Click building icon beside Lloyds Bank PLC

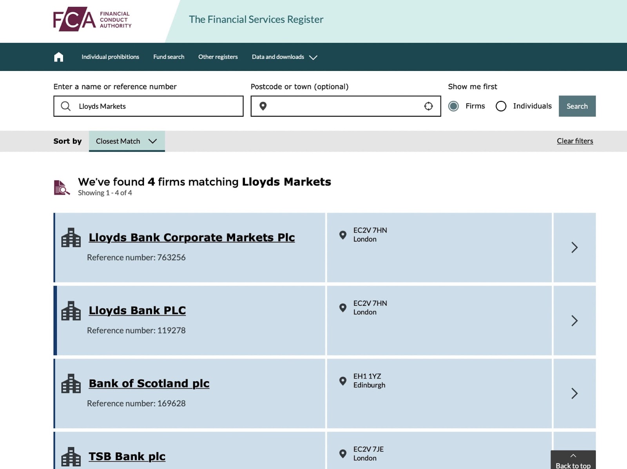(x=71, y=311)
